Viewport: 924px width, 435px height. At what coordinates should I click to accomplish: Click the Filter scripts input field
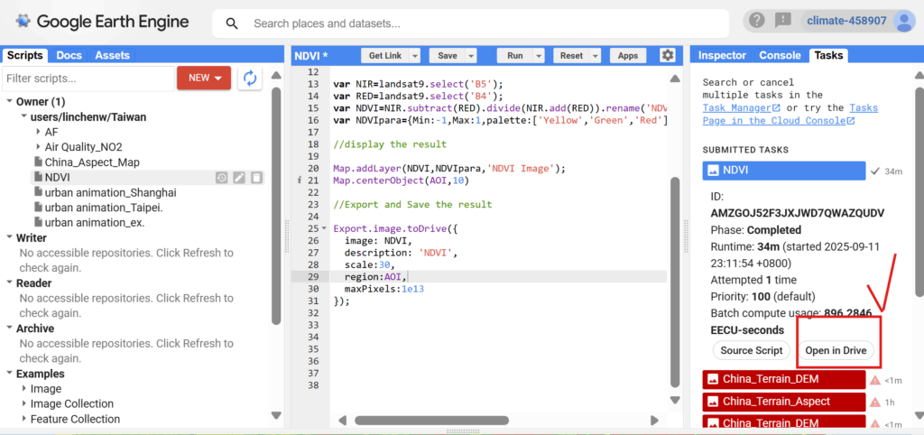[x=88, y=78]
